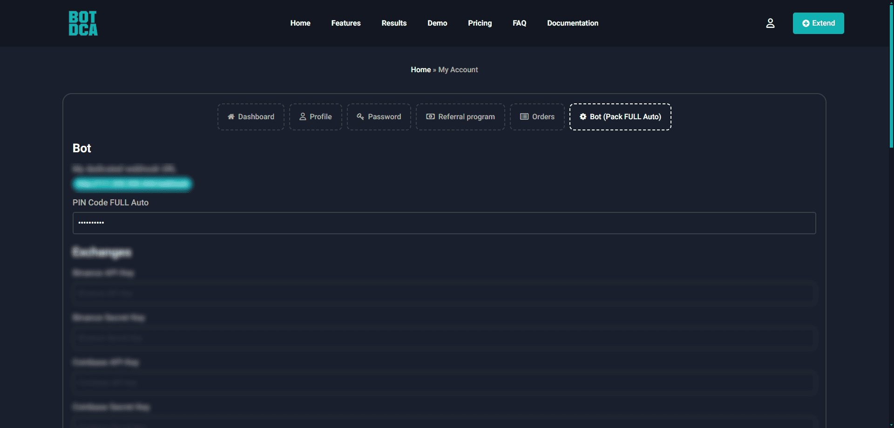The image size is (894, 428).
Task: Click Home in the top navigation
Action: (x=300, y=23)
